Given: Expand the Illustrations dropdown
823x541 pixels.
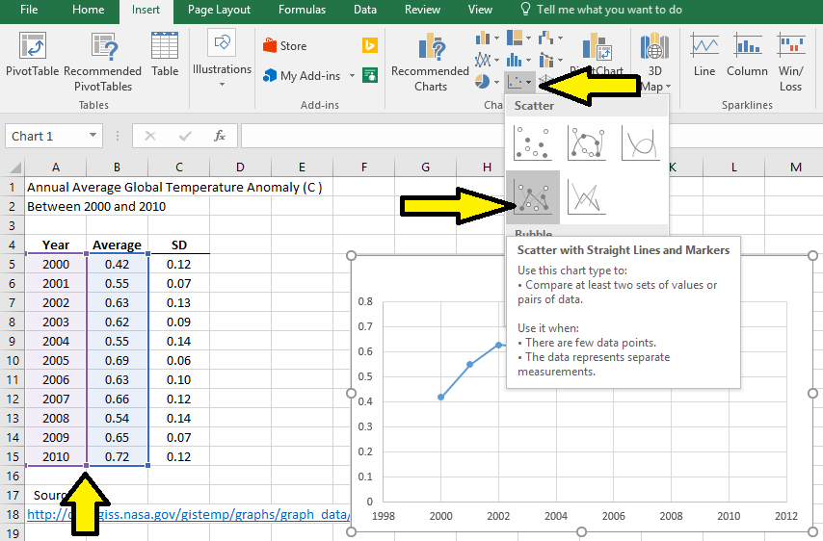Looking at the screenshot, I should point(222,84).
